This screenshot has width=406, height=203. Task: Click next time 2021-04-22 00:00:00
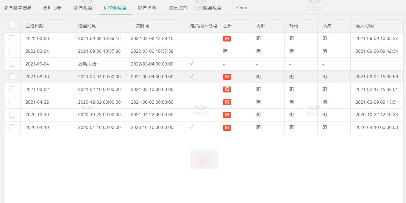(x=152, y=115)
